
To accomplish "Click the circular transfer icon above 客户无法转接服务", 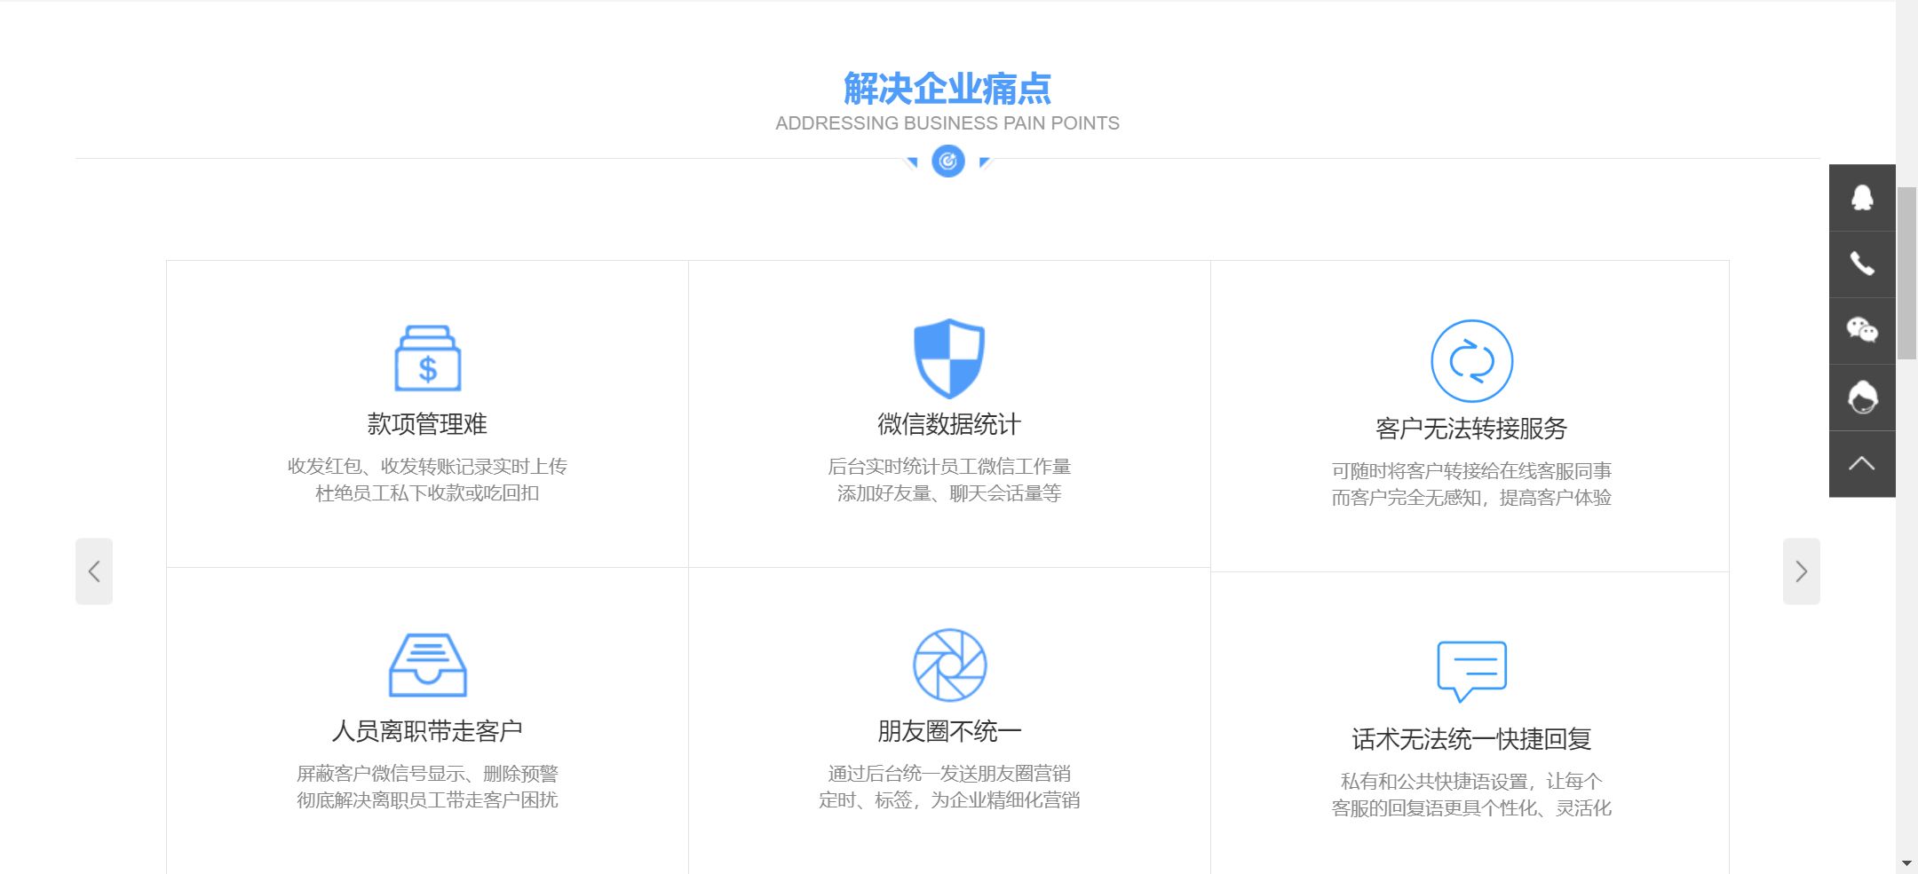I will (1471, 360).
